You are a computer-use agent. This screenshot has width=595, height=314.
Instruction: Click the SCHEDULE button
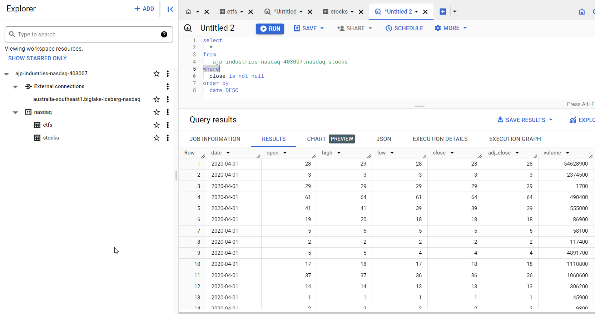tap(404, 28)
